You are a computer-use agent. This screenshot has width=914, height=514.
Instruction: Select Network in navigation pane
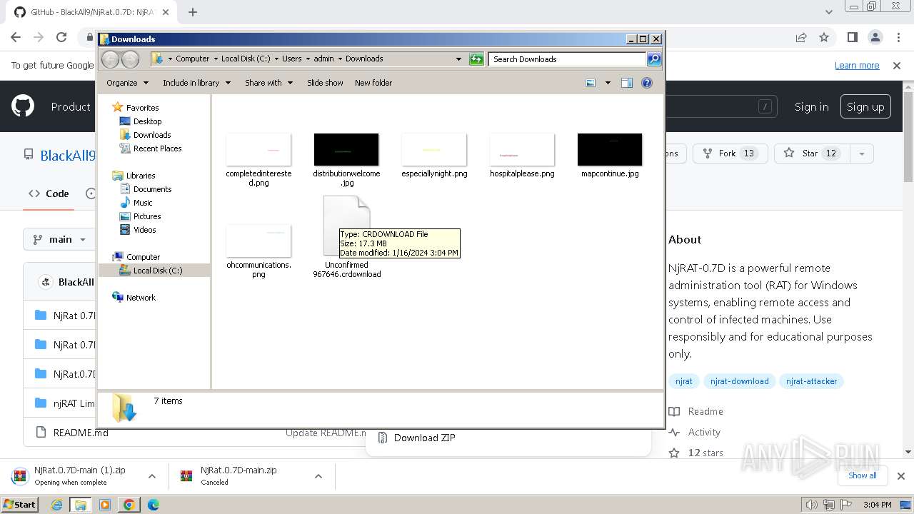pyautogui.click(x=141, y=298)
